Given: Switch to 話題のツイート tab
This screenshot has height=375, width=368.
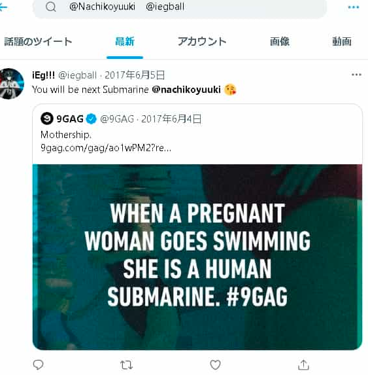Looking at the screenshot, I should 38,42.
